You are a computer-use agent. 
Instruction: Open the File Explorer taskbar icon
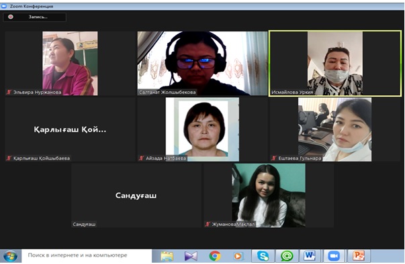click(x=167, y=256)
